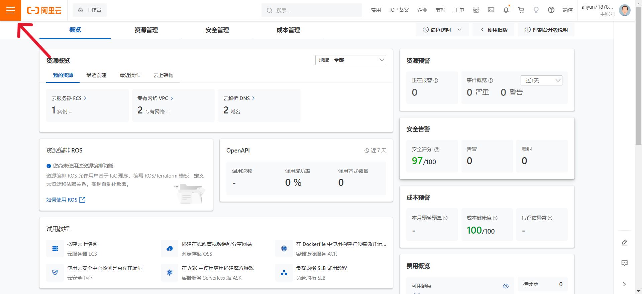This screenshot has height=294, width=642.
Task: Switch to the 安全管理 tab
Action: click(x=217, y=30)
